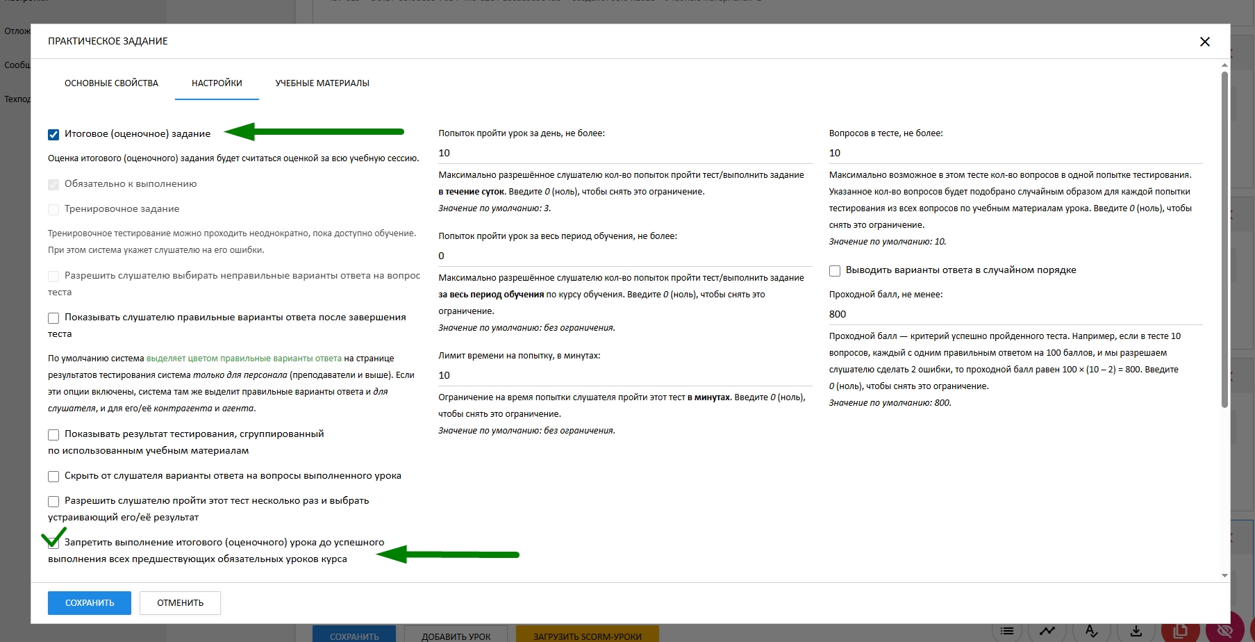Open the green link about highlighting correct answers
Viewport: 1255px width, 642px height.
click(244, 359)
